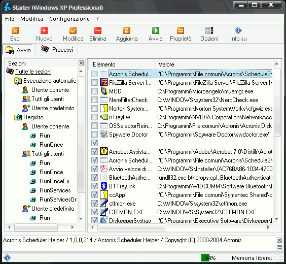Viewport: 286px width, 264px height.
Task: Click the DiskeeperSystray icon
Action: point(104,220)
